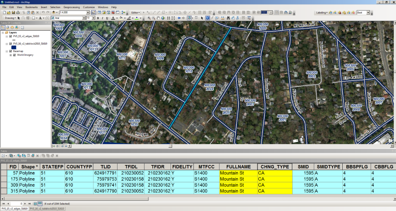This screenshot has height=211, width=396.
Task: Click the Full Extent globe icon
Action: [163, 18]
